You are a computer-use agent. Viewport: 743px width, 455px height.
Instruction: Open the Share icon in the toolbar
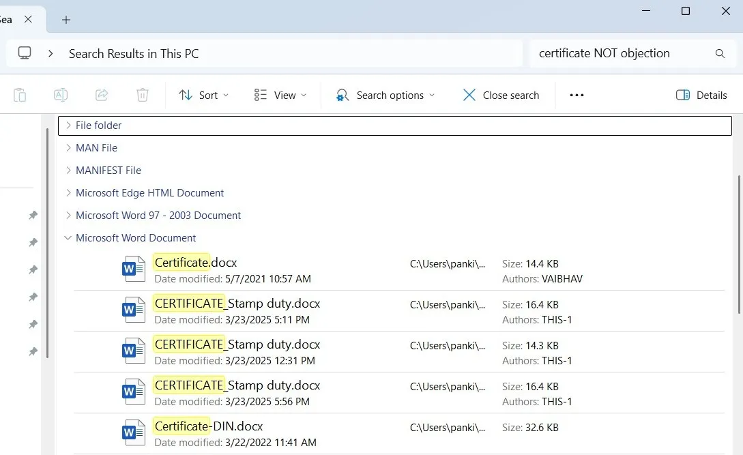click(101, 95)
